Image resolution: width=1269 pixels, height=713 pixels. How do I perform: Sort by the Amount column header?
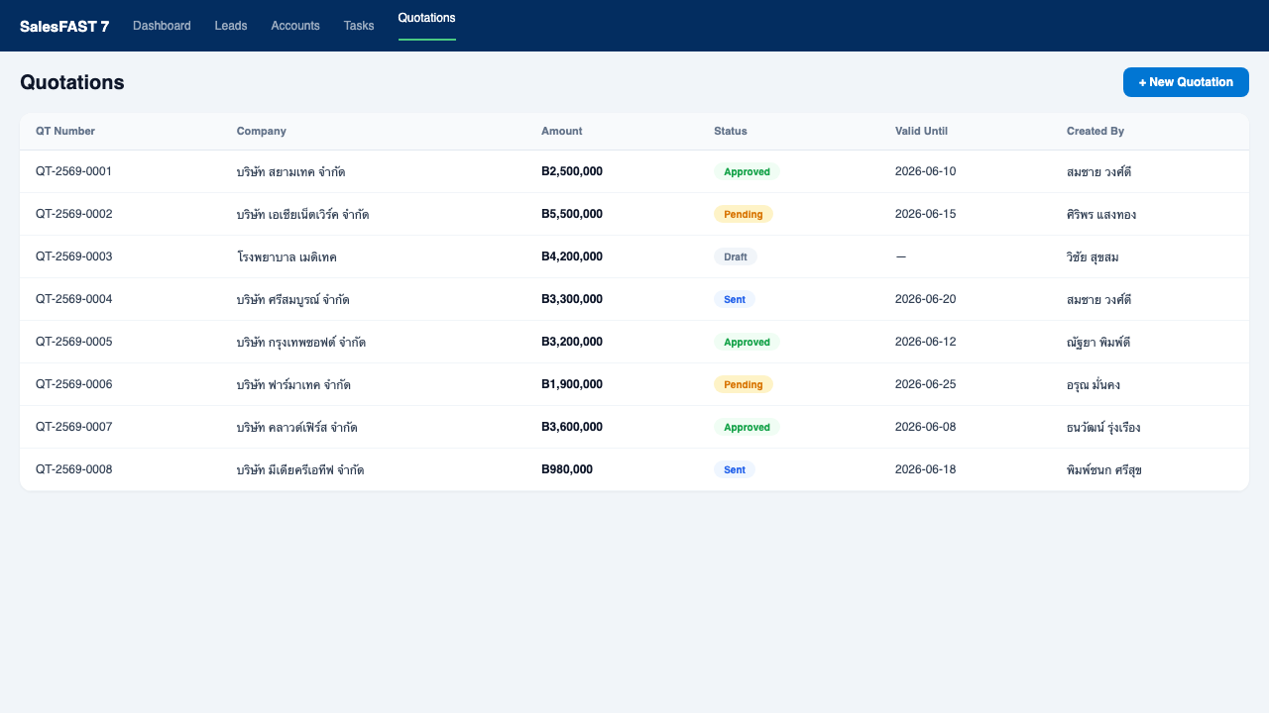562,131
